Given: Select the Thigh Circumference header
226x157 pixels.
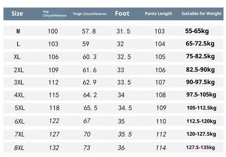Looking at the screenshot, I should click(x=89, y=14).
